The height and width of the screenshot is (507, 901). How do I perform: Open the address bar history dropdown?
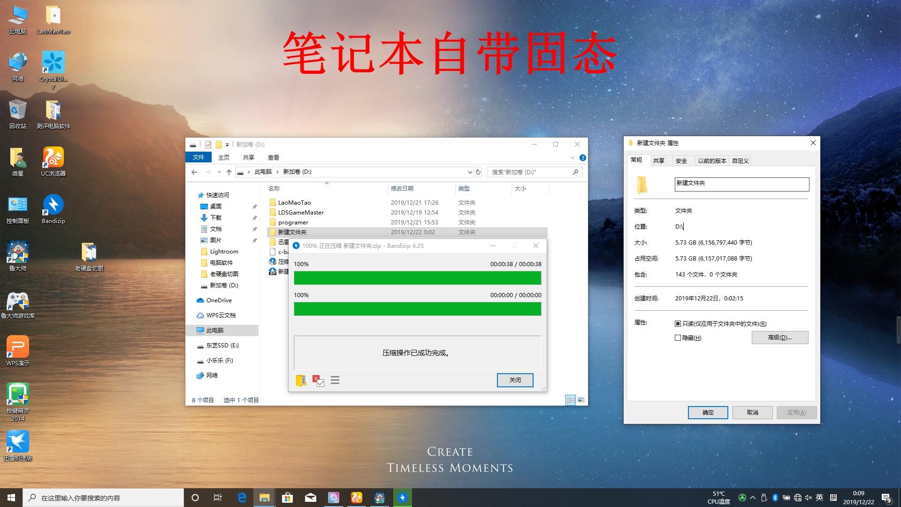(x=470, y=172)
